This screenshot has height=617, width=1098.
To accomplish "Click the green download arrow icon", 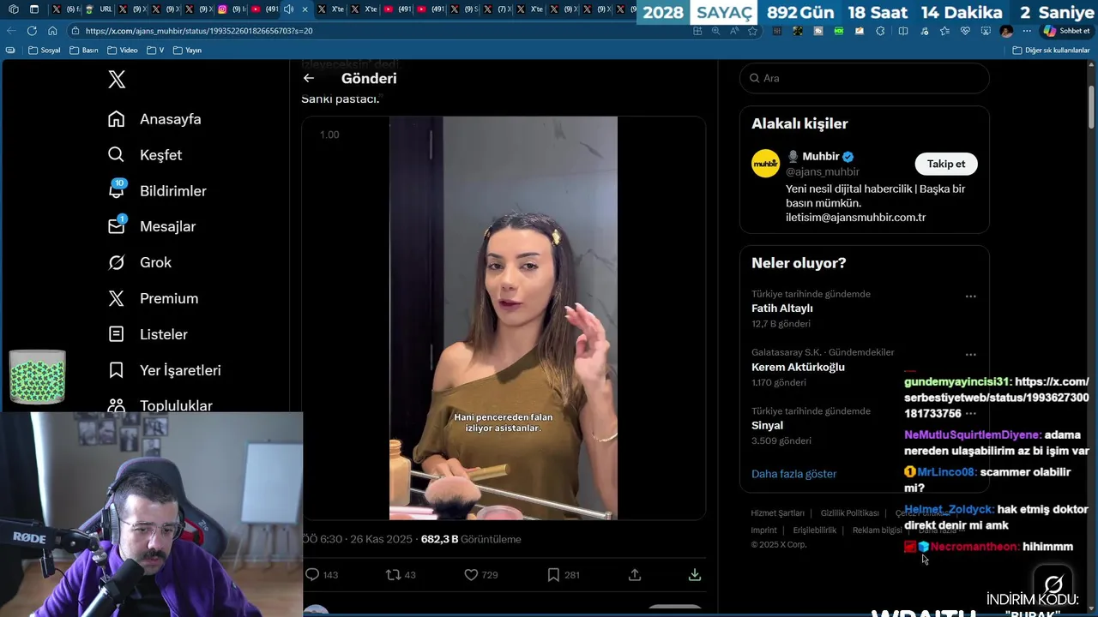I will (695, 575).
